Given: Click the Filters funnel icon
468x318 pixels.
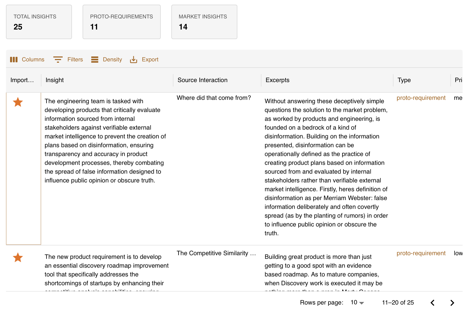Looking at the screenshot, I should coord(58,60).
